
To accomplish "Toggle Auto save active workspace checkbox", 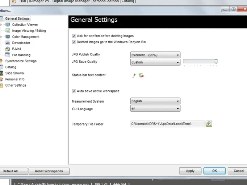I will coord(74,91).
